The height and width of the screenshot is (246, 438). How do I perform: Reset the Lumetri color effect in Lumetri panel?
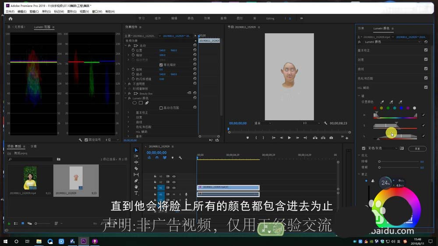click(426, 42)
